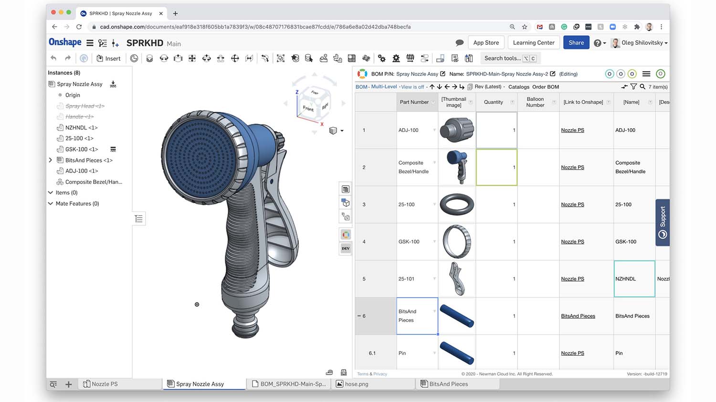
Task: Open the mass properties scale icon
Action: [x=344, y=372]
